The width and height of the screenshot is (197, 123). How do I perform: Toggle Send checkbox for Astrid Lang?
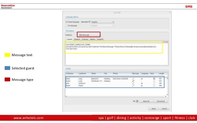click(x=154, y=79)
